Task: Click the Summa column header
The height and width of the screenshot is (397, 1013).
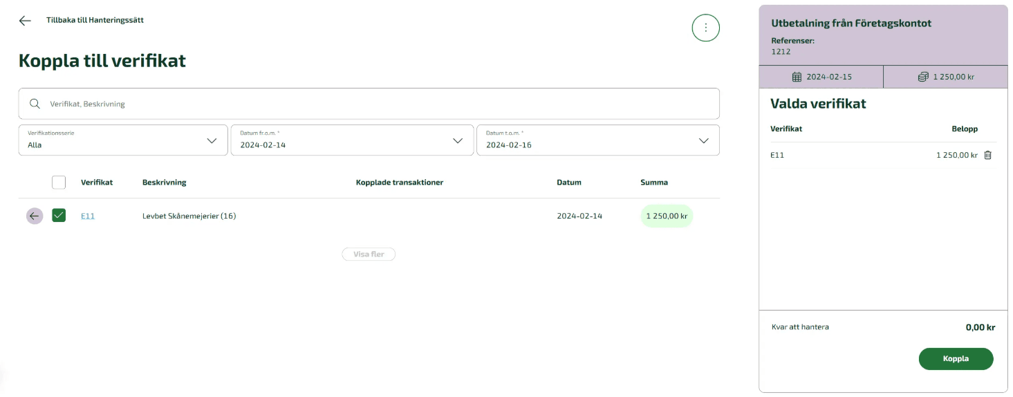Action: pyautogui.click(x=653, y=183)
